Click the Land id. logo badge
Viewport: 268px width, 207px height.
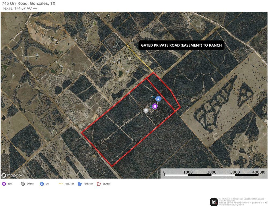coord(214,202)
